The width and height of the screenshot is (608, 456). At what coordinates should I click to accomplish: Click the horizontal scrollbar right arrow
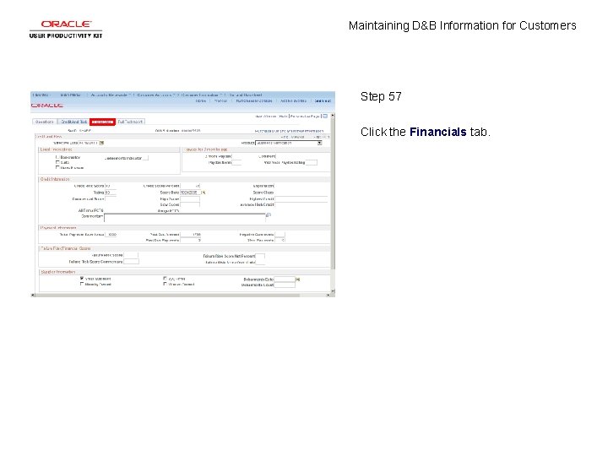(x=328, y=295)
